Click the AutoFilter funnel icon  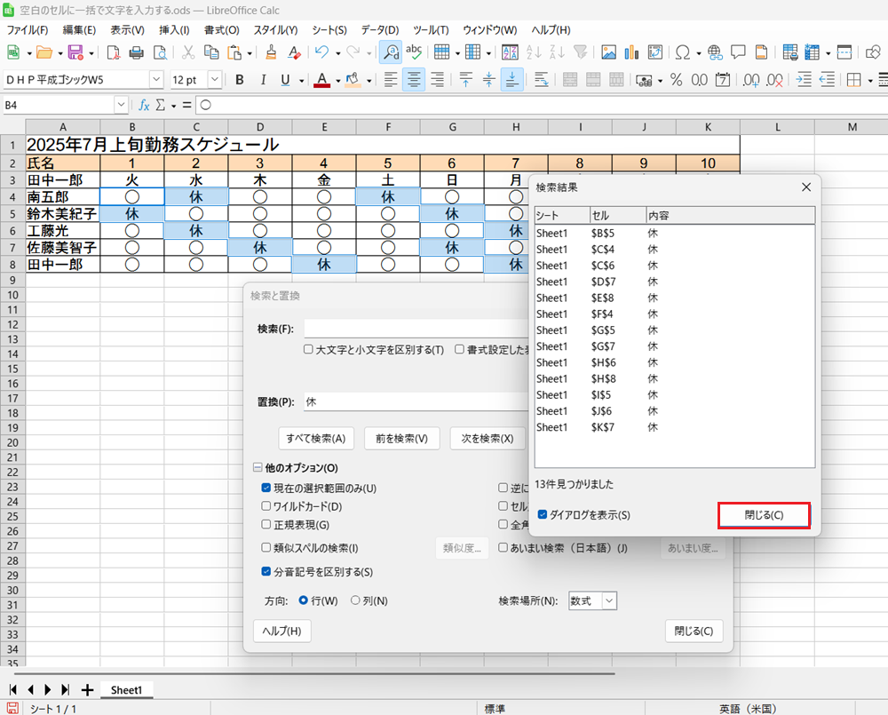pyautogui.click(x=581, y=52)
